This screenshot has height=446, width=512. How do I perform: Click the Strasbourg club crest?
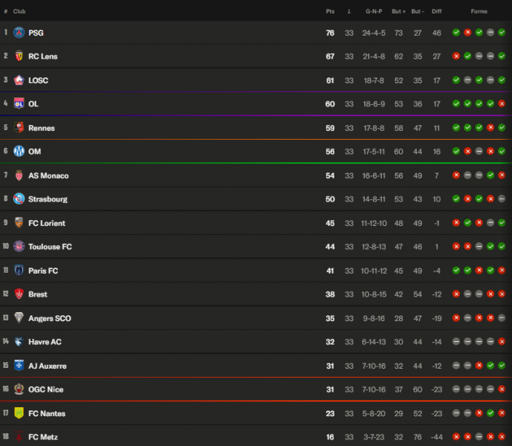tap(19, 198)
